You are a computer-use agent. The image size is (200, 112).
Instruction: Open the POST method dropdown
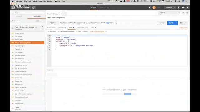click(x=53, y=23)
